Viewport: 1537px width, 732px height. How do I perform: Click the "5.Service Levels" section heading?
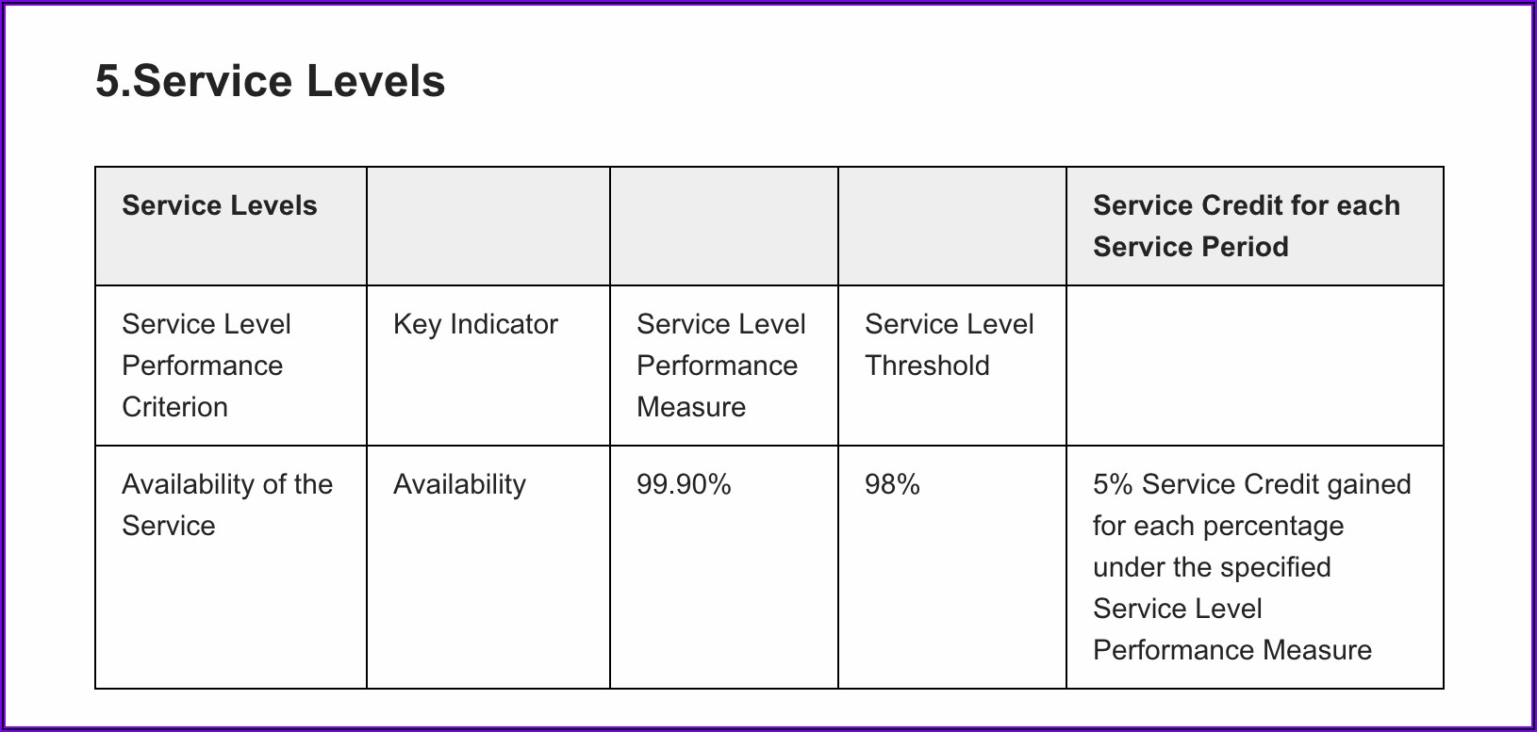pos(270,81)
